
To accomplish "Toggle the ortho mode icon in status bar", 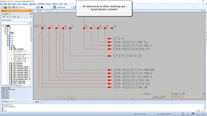I will point(188,114).
